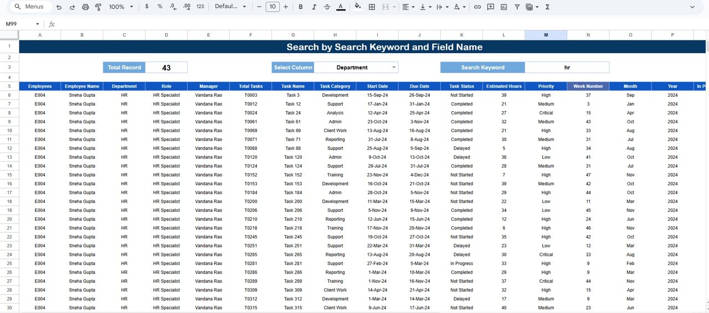Toggle bold formatting
Image resolution: width=709 pixels, height=313 pixels.
tap(301, 7)
